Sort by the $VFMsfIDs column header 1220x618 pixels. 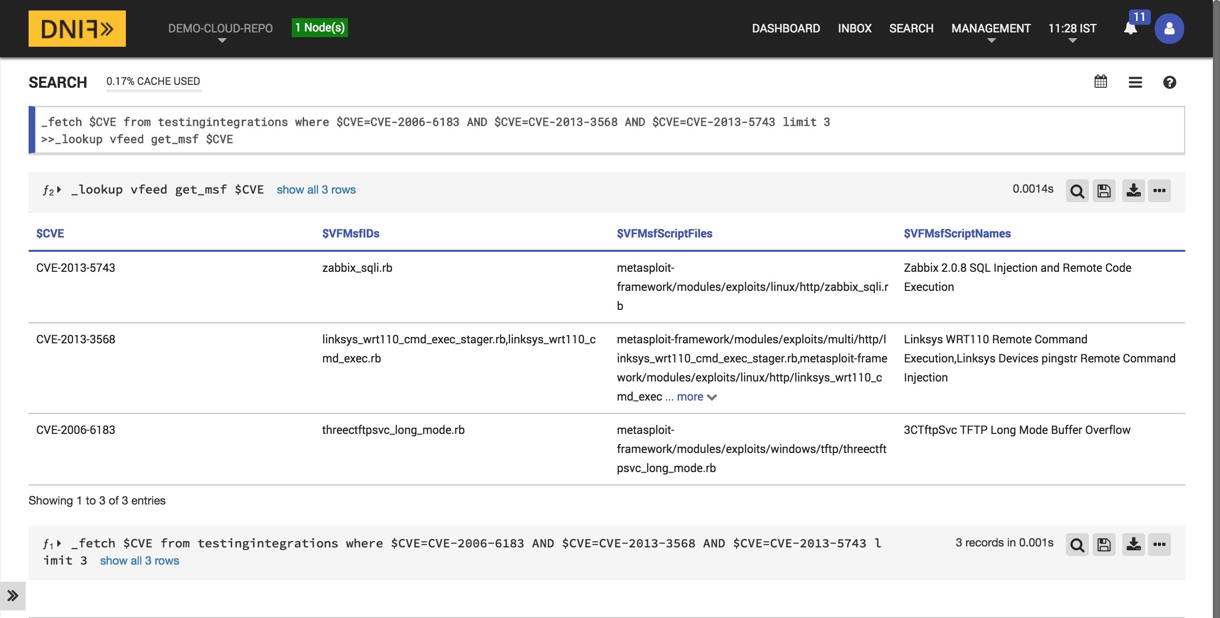point(350,234)
